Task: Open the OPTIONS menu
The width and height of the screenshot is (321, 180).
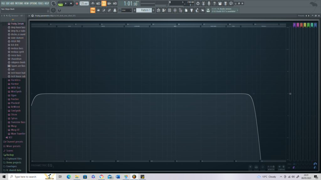Action: point(33,3)
